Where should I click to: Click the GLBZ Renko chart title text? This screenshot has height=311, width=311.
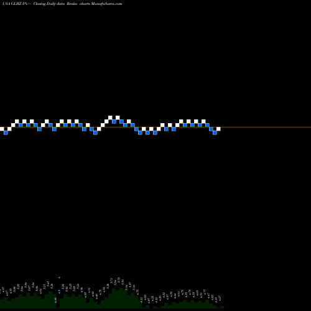[62, 4]
